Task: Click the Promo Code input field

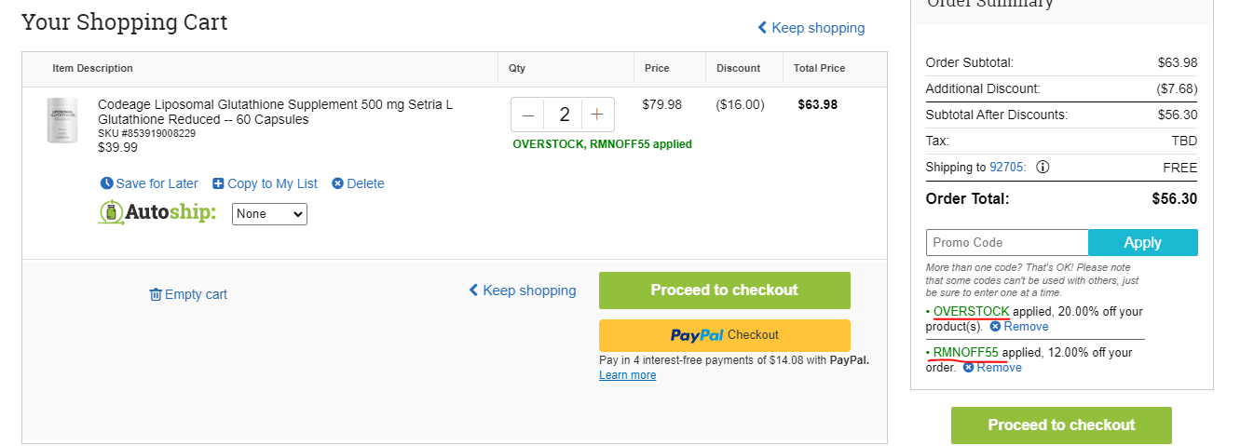Action: click(1007, 242)
